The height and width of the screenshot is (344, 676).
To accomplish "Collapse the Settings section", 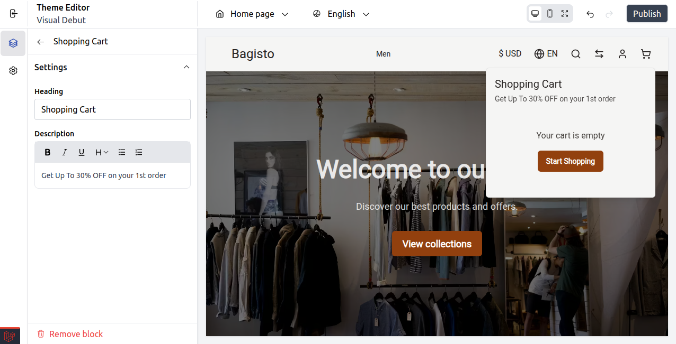I will 186,67.
